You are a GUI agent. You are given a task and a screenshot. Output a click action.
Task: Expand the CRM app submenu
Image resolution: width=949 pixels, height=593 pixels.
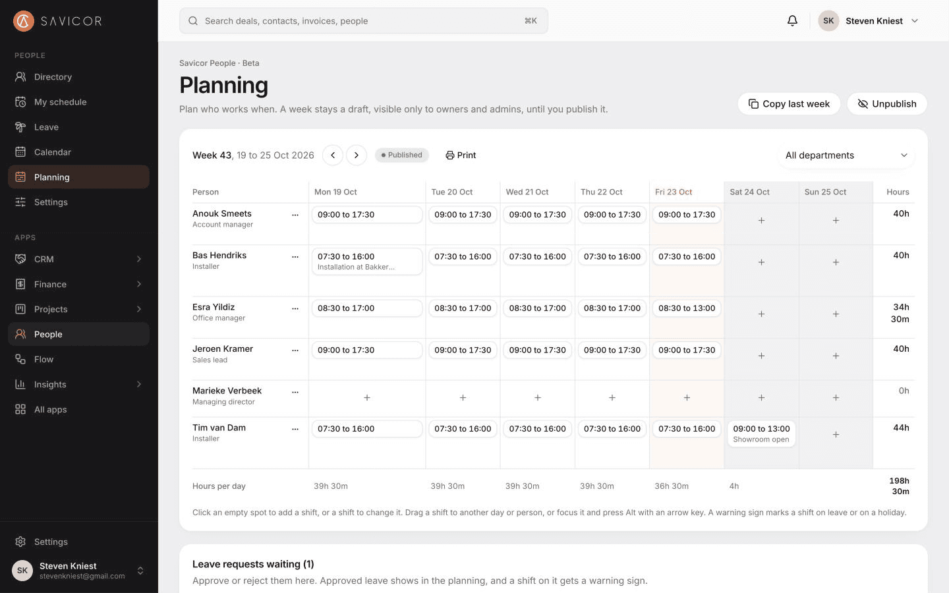[139, 260]
